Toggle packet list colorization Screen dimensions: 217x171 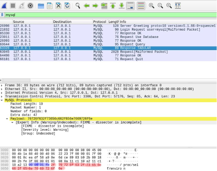(141, 6)
